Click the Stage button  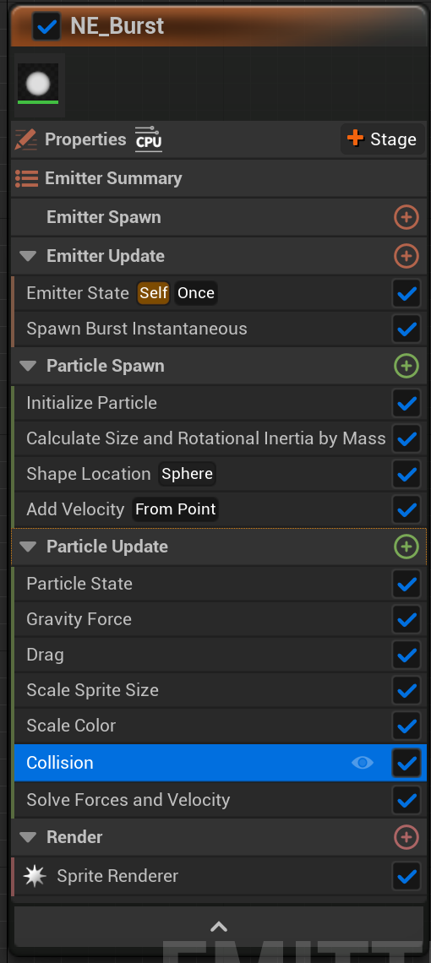pos(383,139)
